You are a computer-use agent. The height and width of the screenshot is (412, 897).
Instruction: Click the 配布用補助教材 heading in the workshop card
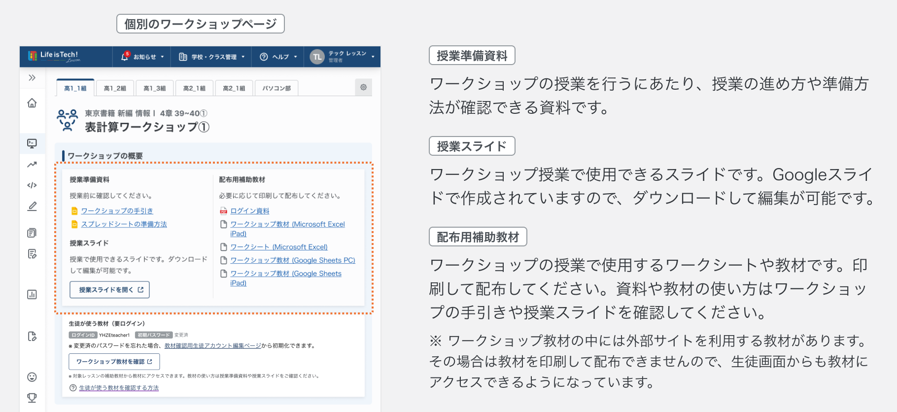[242, 180]
